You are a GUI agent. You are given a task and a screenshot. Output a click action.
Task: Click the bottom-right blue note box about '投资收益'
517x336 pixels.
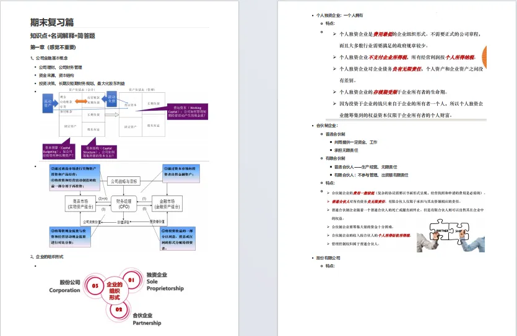[178, 238]
